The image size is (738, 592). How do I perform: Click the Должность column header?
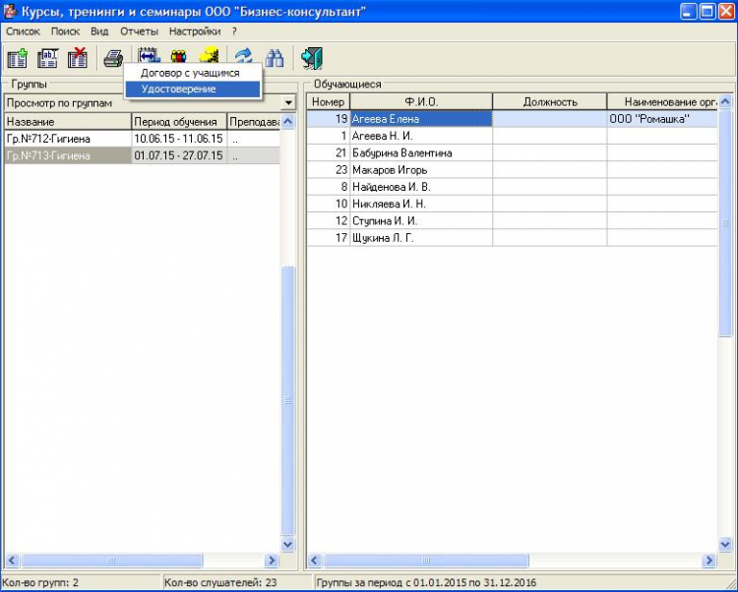click(x=550, y=101)
